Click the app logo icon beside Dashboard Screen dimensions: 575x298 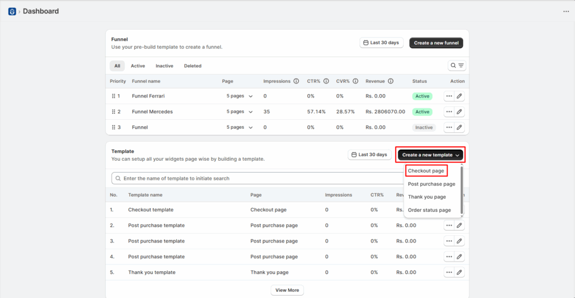click(12, 11)
